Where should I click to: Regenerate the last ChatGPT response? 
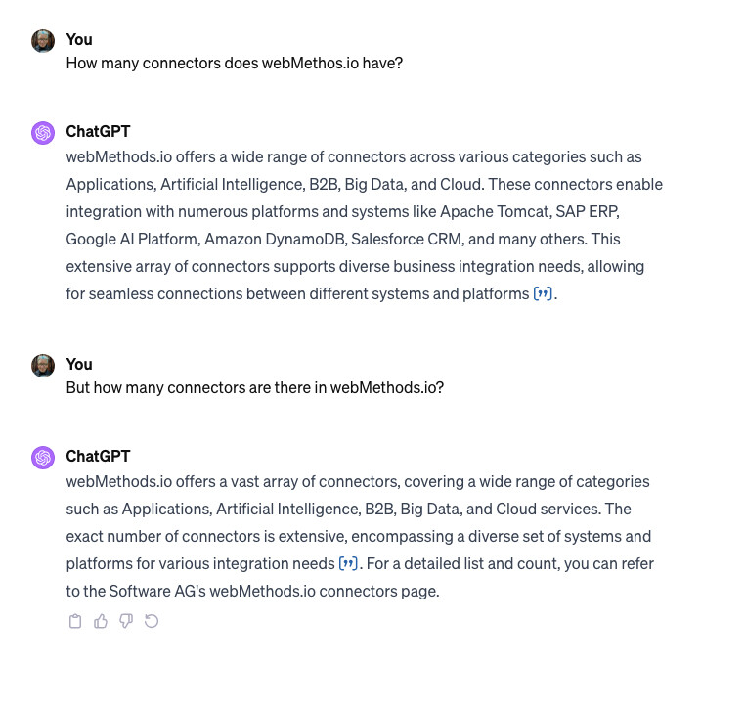point(152,621)
